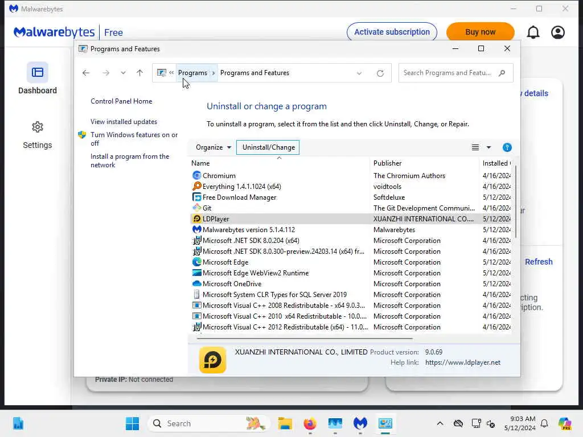Click Malwarebytes icon in programs list
Viewport: 583px width, 437px height.
pyautogui.click(x=196, y=230)
